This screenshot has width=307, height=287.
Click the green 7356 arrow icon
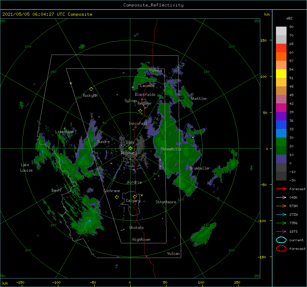tap(281, 223)
